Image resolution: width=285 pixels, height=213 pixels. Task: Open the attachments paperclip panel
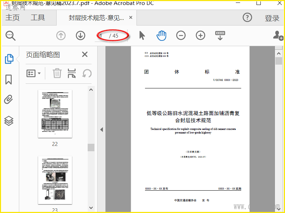click(9, 99)
